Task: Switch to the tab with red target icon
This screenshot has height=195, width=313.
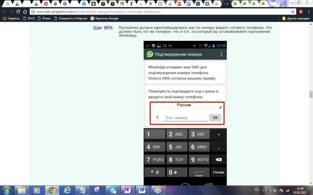Action: (x=45, y=4)
